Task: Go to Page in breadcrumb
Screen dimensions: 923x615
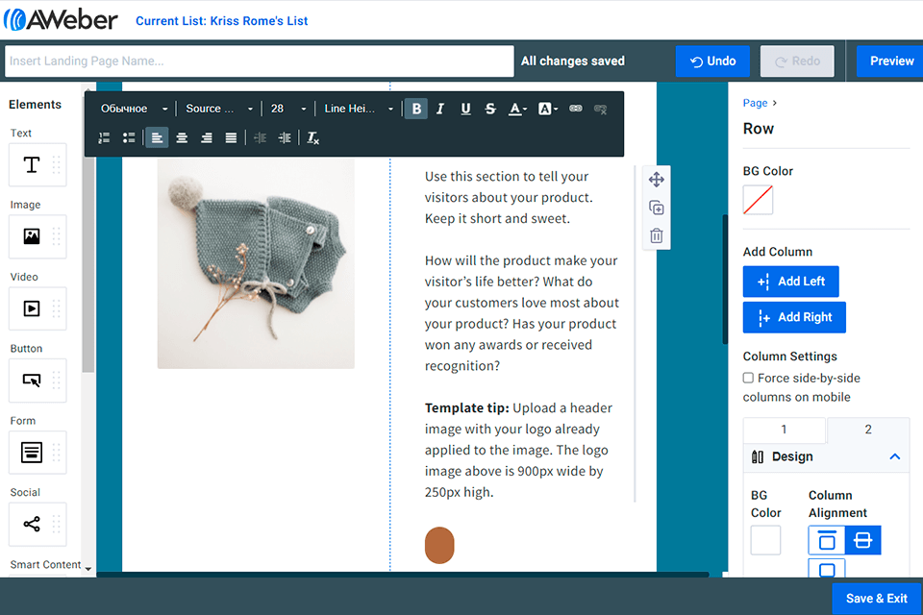Action: [755, 103]
